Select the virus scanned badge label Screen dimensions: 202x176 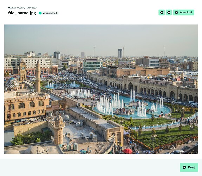pos(50,13)
